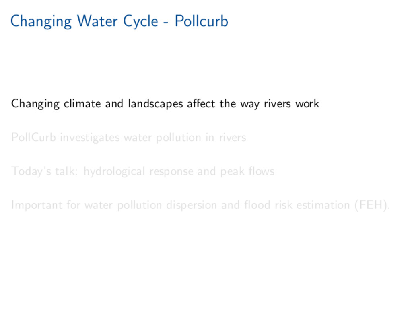The image size is (412, 309).
Task: Click the faded word 'PollCurb' in body text
Action: click(x=34, y=138)
